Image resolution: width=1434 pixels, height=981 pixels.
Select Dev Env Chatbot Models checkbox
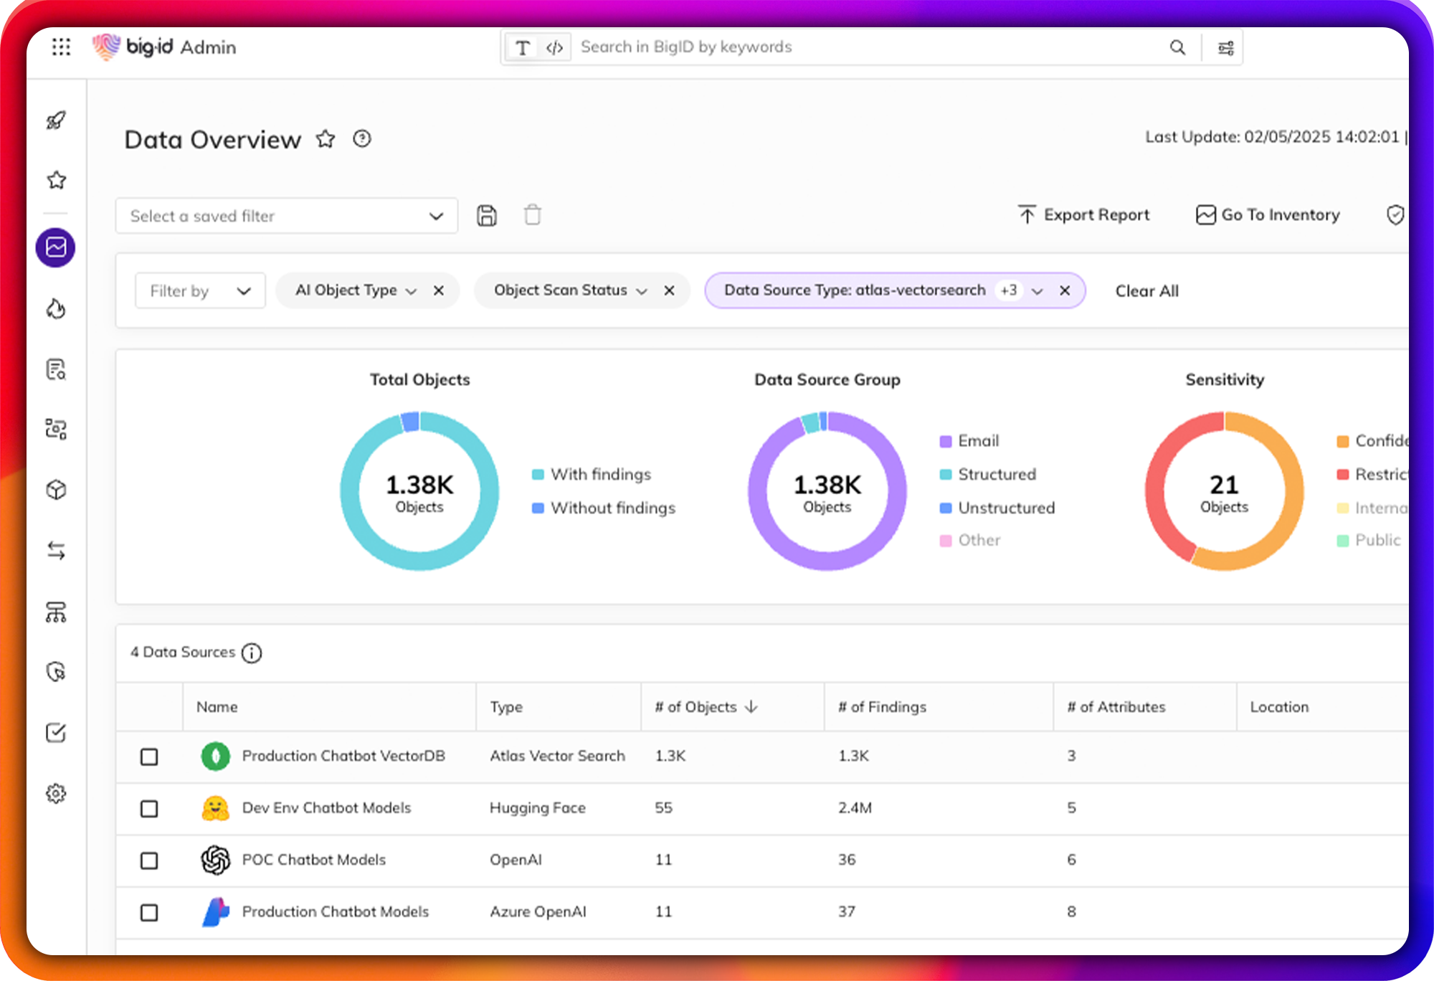pos(149,809)
